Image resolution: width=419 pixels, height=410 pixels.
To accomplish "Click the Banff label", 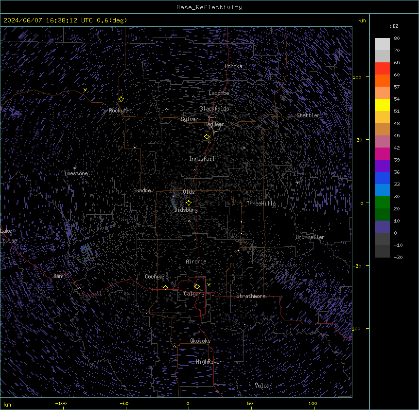I will click(60, 276).
